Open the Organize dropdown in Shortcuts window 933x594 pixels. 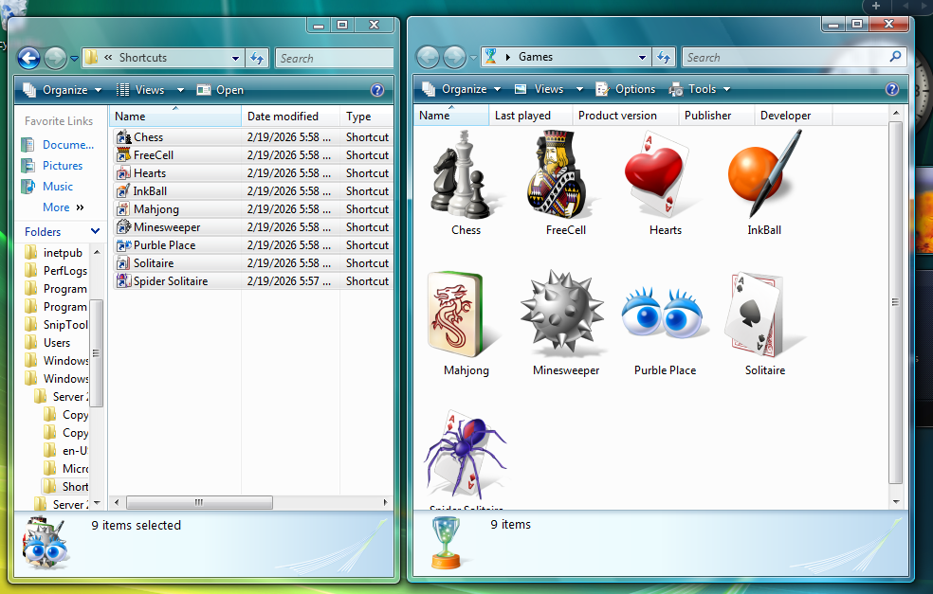coord(63,90)
